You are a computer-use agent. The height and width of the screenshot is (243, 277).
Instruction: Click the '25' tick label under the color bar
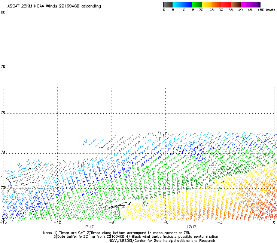[211, 10]
